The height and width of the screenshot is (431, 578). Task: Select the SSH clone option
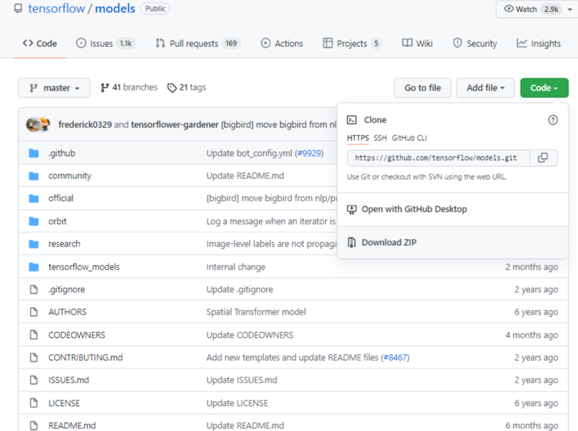tap(380, 138)
